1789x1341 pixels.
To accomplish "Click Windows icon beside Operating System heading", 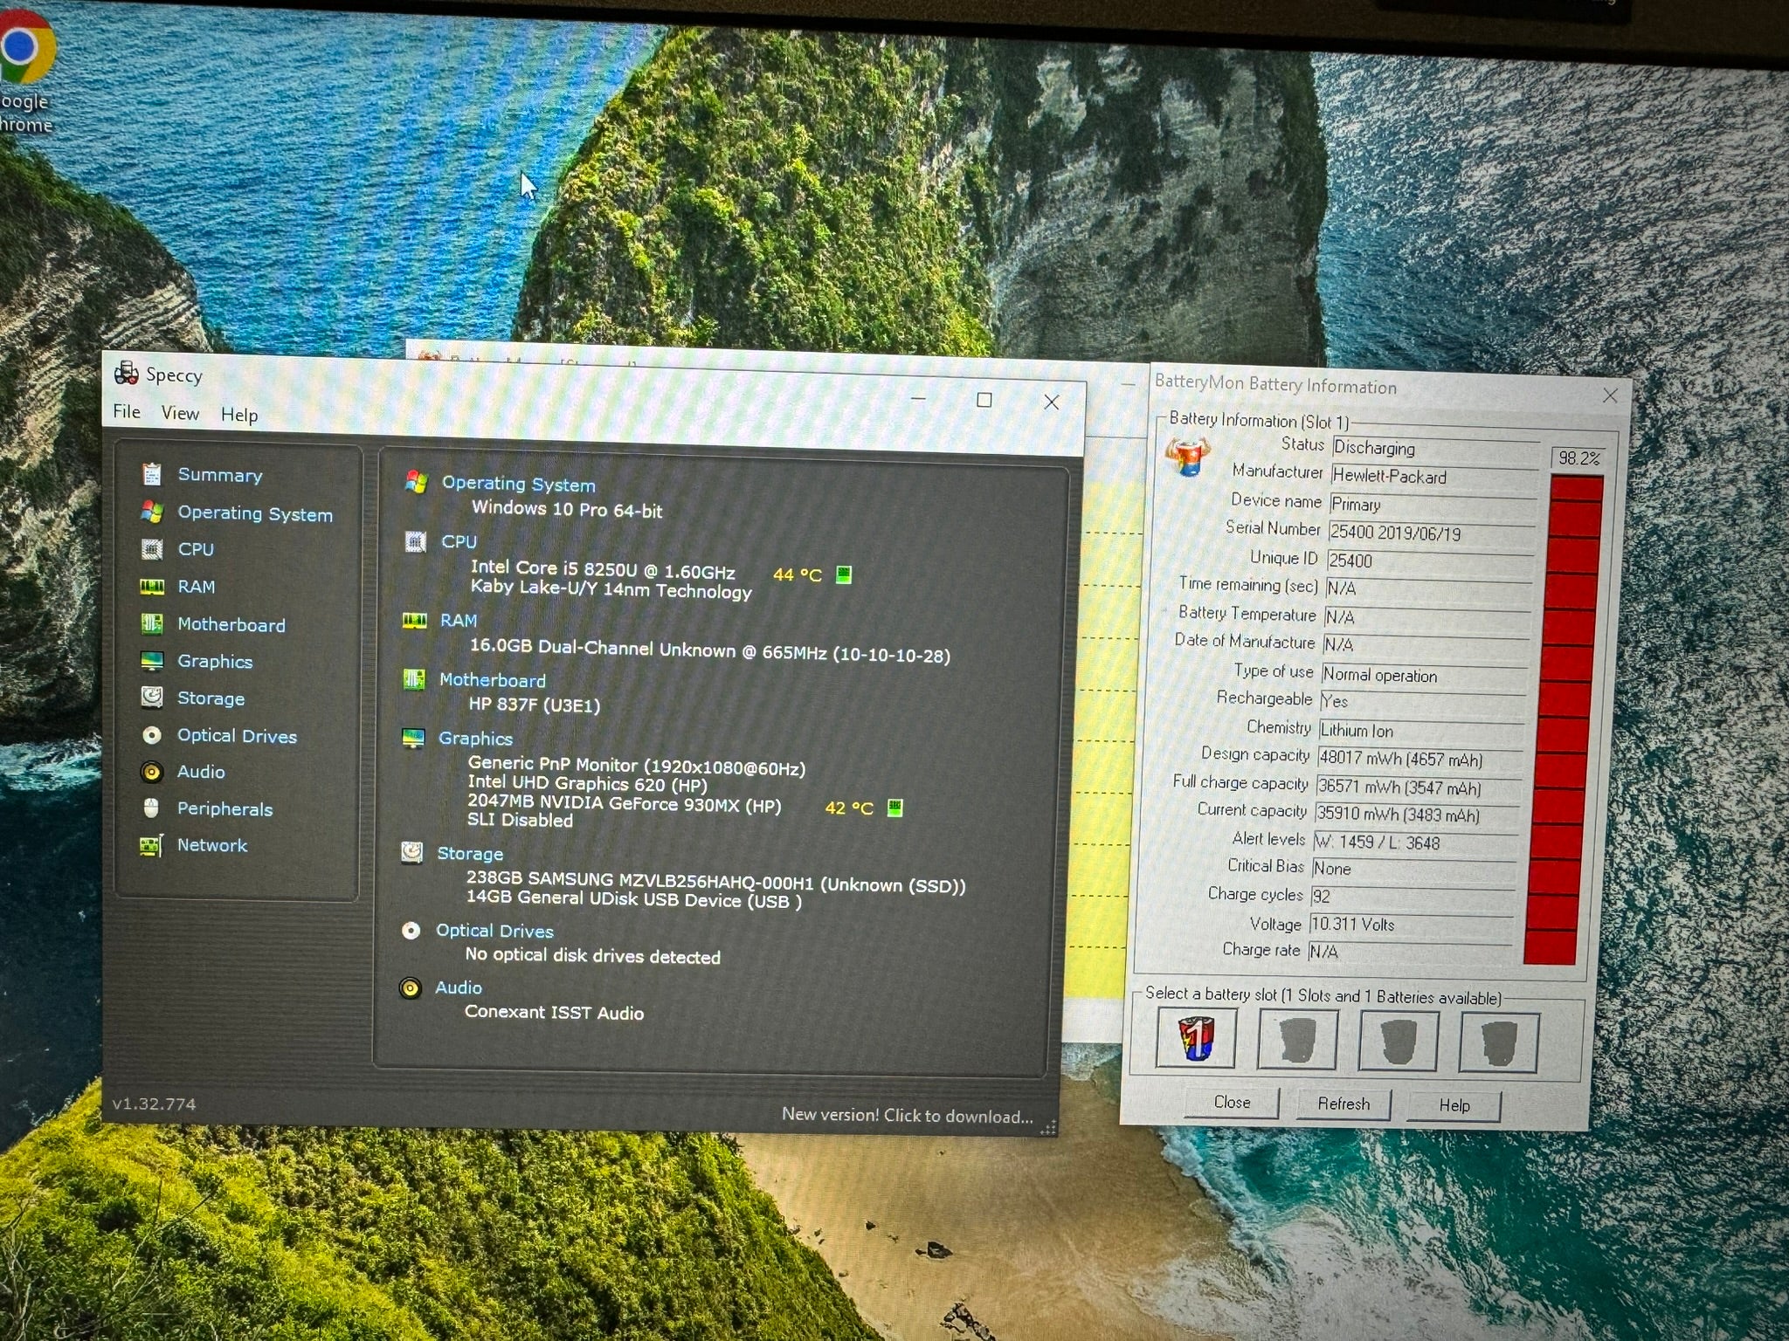I will click(417, 482).
